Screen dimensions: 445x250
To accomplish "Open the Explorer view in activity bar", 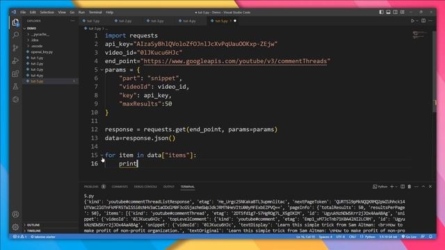I will (15, 22).
